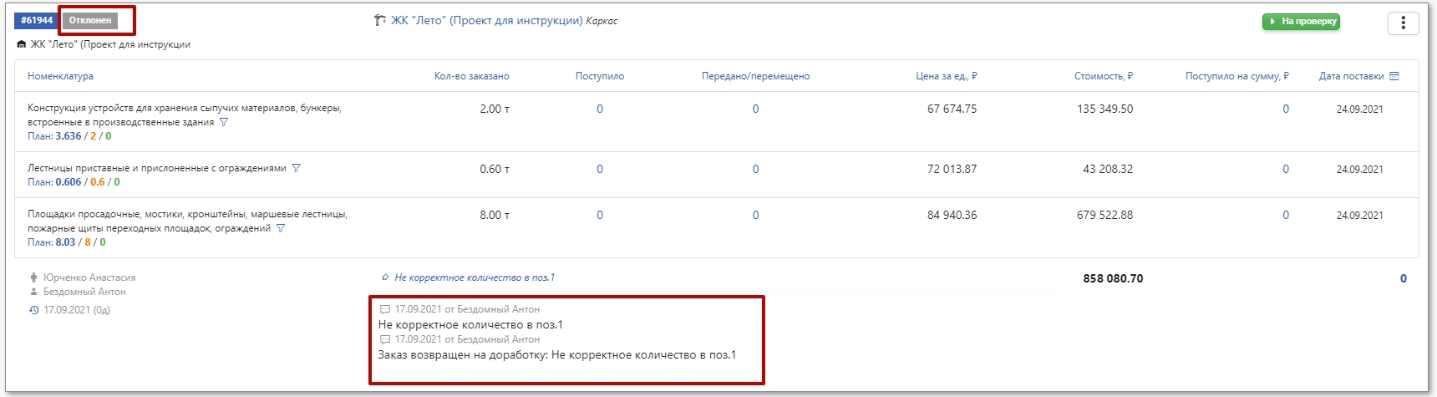
Task: Click italic 'Не корректное количество в поз.1' link
Action: coord(474,277)
